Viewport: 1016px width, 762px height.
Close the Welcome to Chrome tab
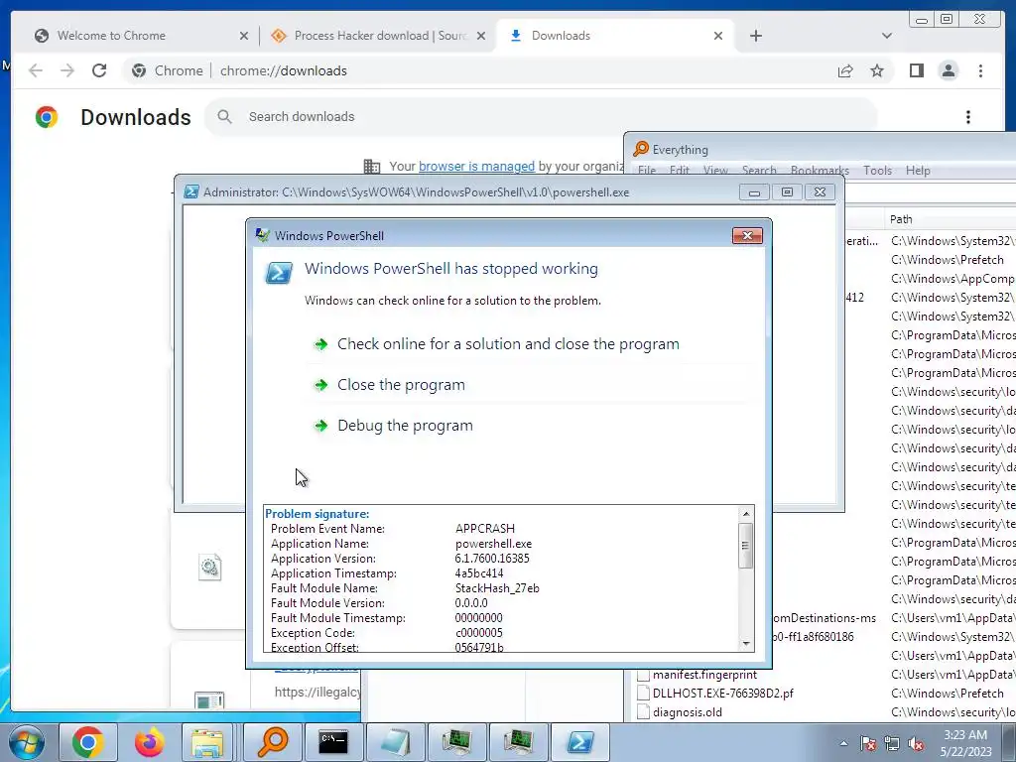coord(244,36)
